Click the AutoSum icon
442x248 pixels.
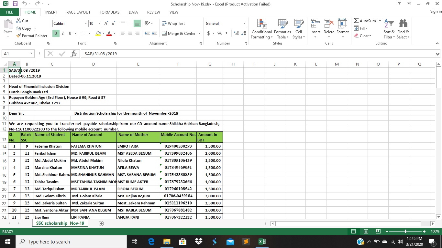[x=356, y=21]
